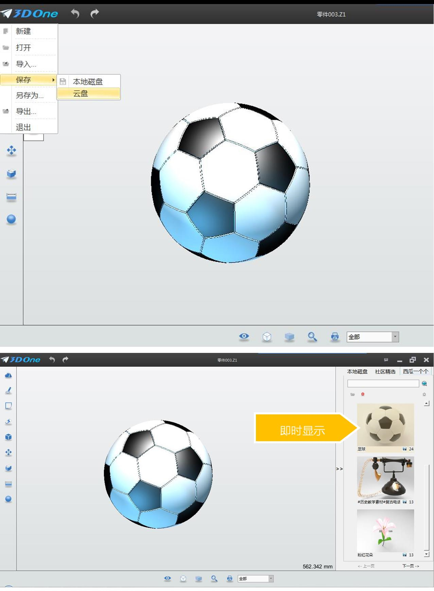
Task: Click the power icon in the library panel
Action: tap(424, 394)
